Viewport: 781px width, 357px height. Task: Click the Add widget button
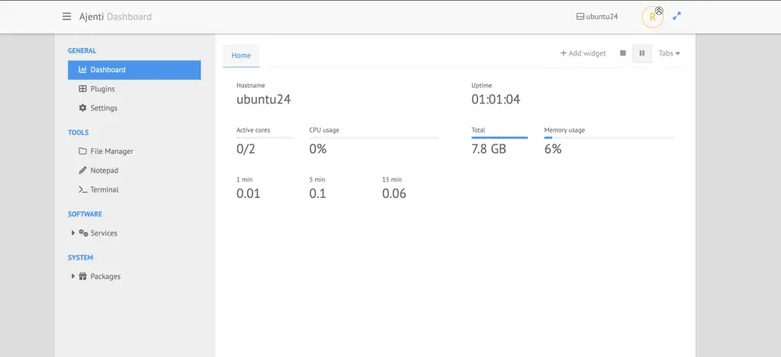pyautogui.click(x=583, y=53)
